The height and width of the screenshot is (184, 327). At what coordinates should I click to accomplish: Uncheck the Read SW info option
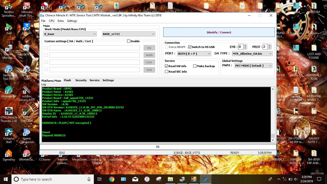pos(167,66)
